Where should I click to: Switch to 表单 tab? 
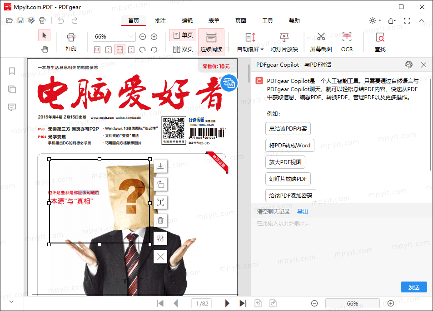214,21
